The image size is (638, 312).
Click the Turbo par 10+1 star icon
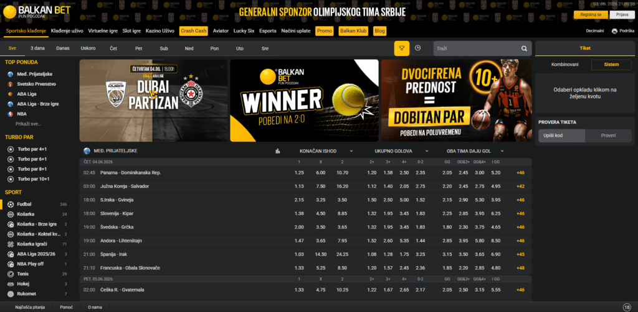click(11, 179)
